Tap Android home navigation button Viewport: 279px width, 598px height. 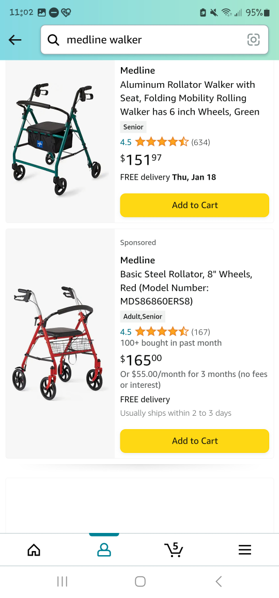tap(140, 581)
